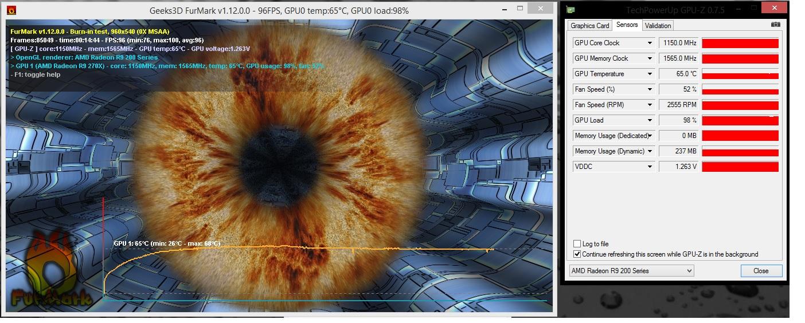Click the F1: toggle help text
Screen dimensions: 805x323
click(36, 74)
